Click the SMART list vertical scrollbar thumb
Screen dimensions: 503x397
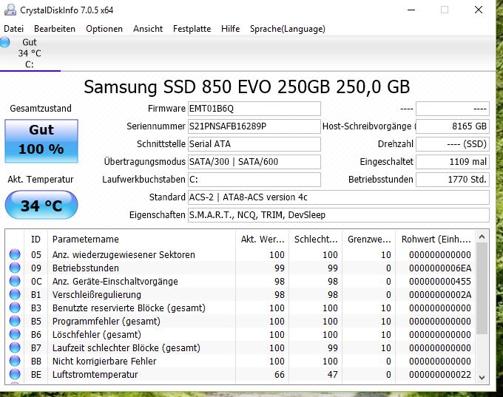[x=482, y=288]
